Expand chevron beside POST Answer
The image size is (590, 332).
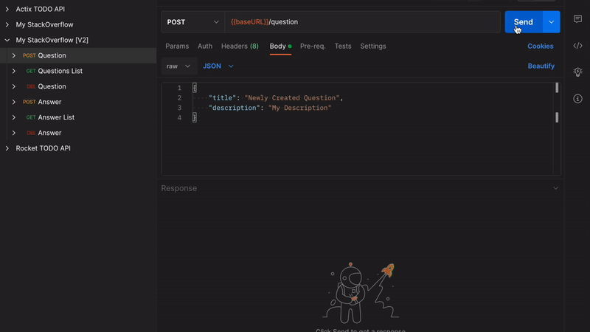tap(14, 102)
